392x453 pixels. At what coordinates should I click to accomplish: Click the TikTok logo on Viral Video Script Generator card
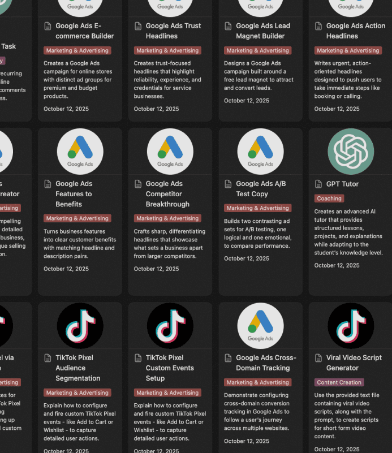point(351,326)
